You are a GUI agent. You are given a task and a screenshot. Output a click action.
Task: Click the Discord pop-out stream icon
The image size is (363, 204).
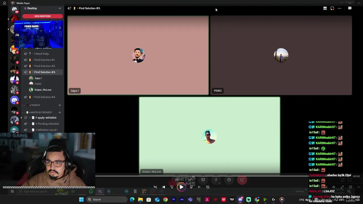332,8
